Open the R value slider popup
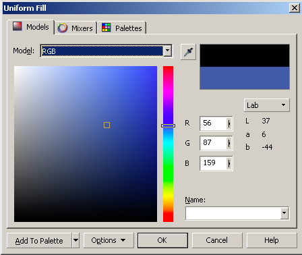 (x=229, y=123)
